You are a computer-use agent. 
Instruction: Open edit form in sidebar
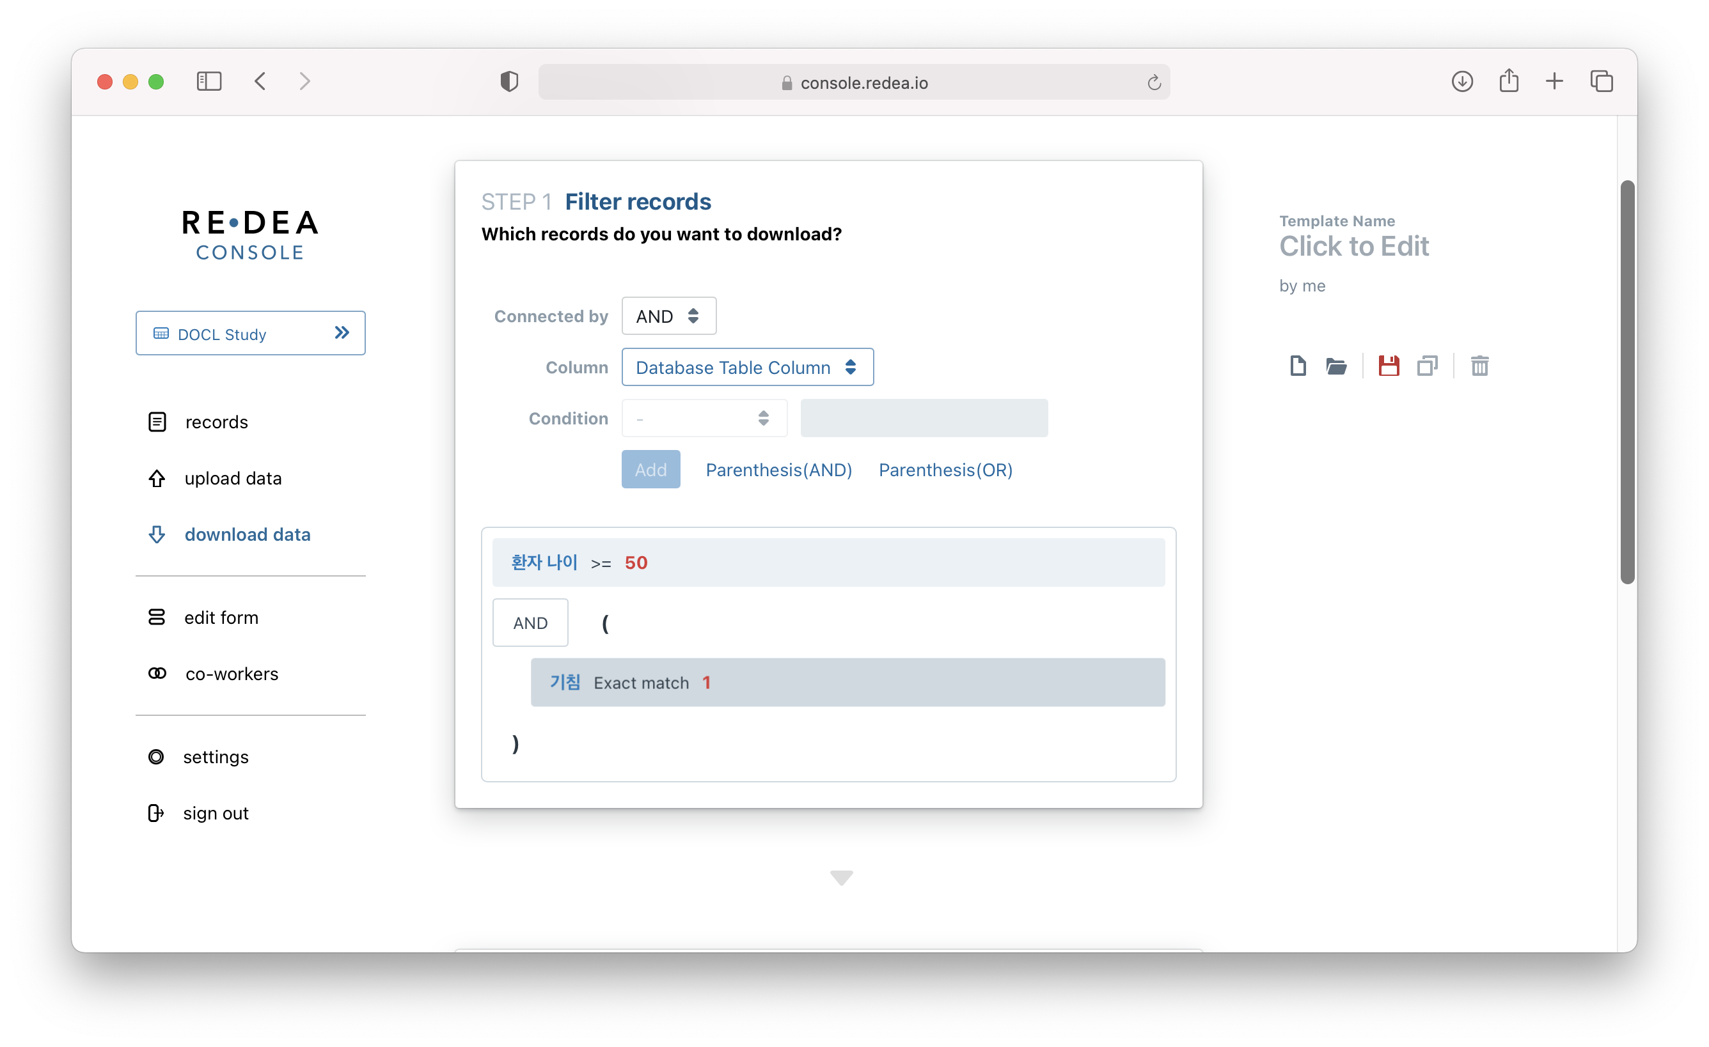[x=221, y=617]
